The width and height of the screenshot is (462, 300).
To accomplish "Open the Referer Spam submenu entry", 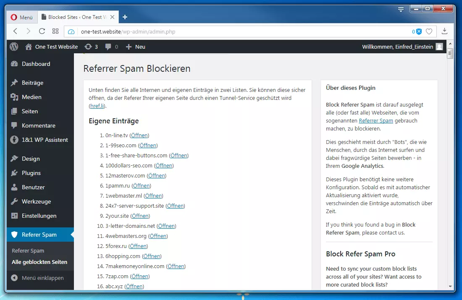I will 28,250.
